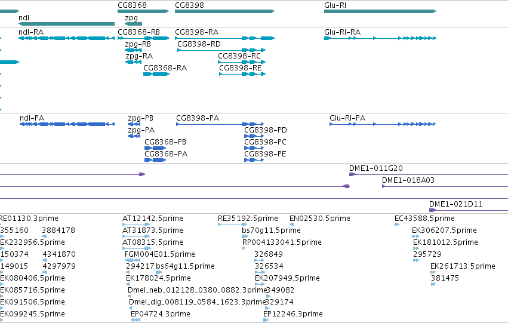Select EST EK232956.5prime
The width and height of the screenshot is (508, 323).
pyautogui.click(x=32, y=242)
